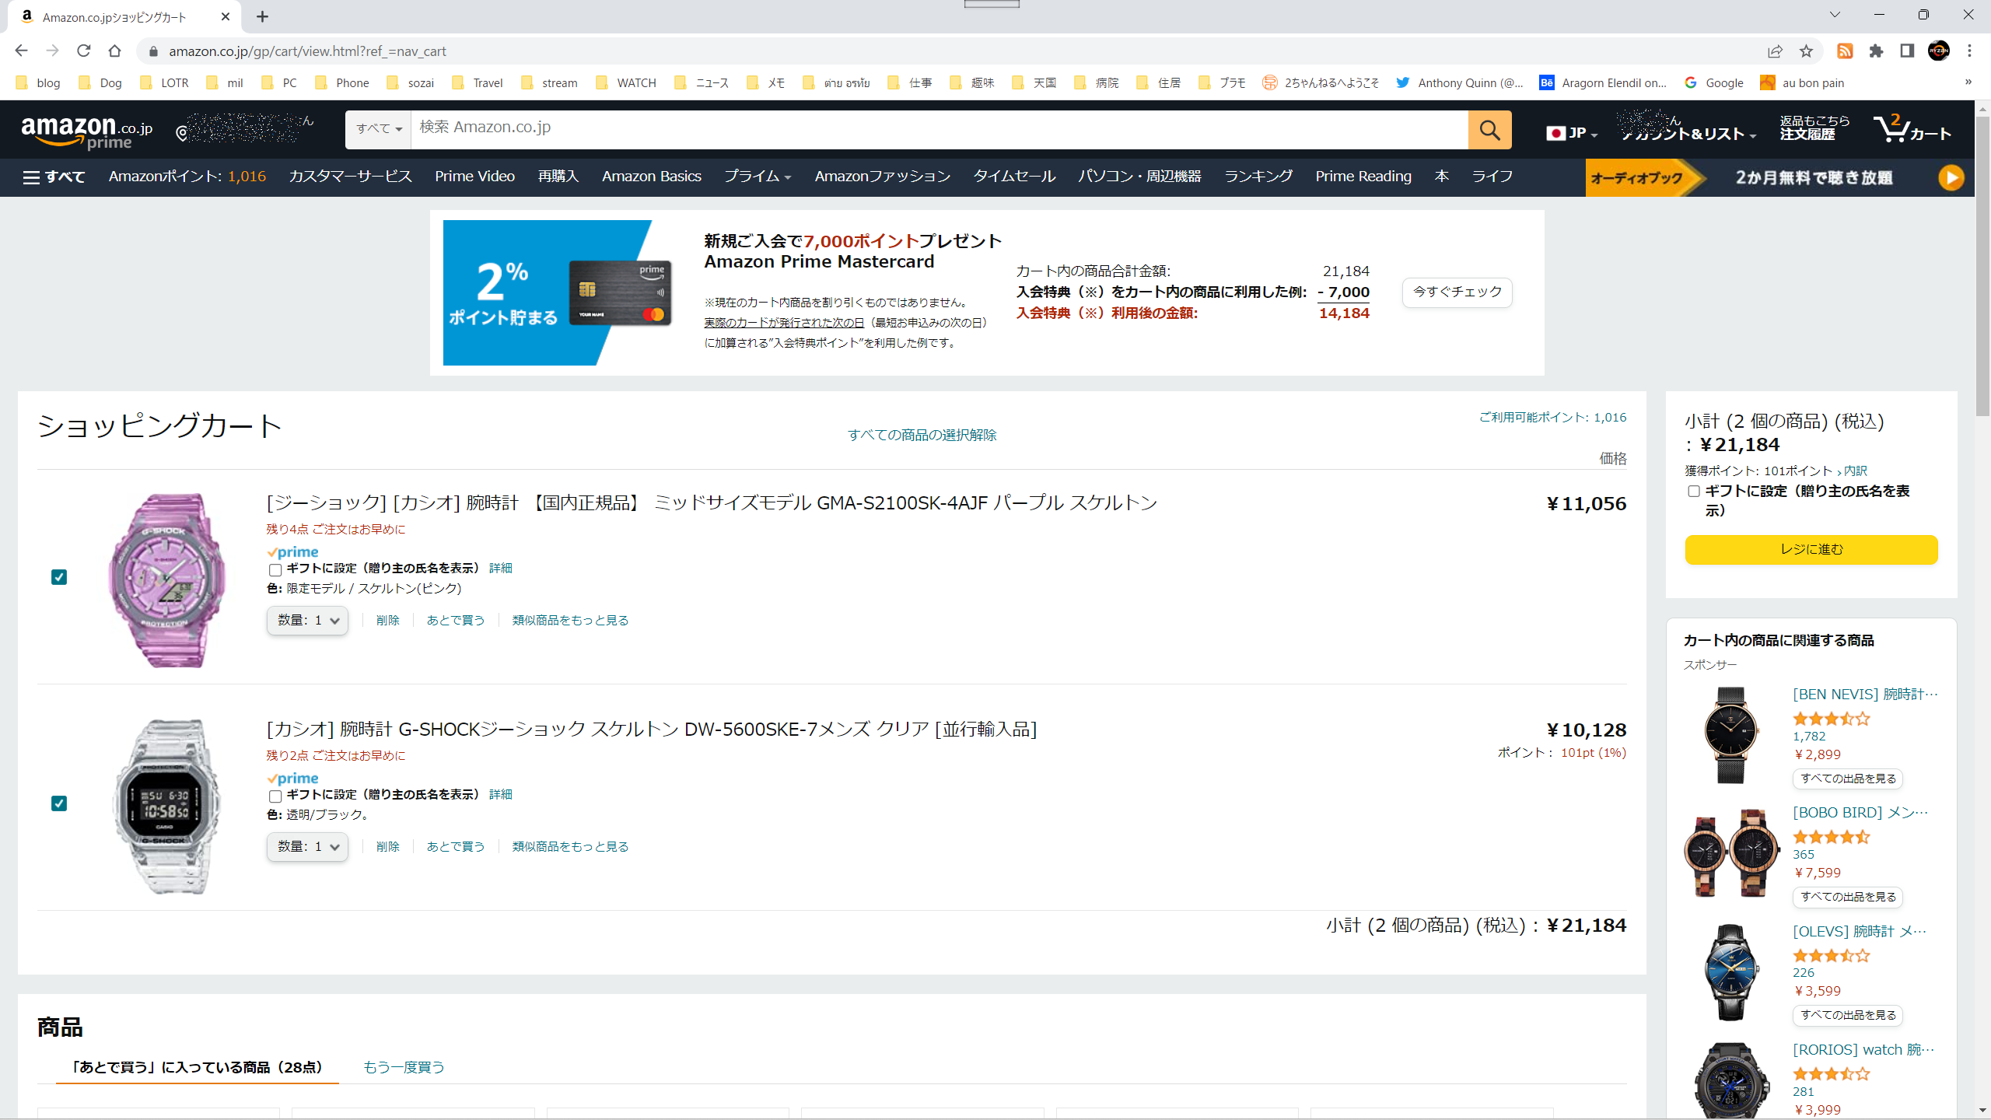The width and height of the screenshot is (1991, 1120).
Task: Enable gift option for DW-5600SKE watch
Action: coord(275,796)
